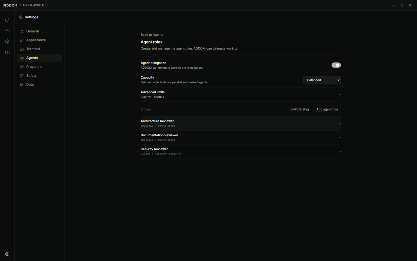This screenshot has height=261, width=417.
Task: Select Providers settings section
Action: pyautogui.click(x=39, y=67)
